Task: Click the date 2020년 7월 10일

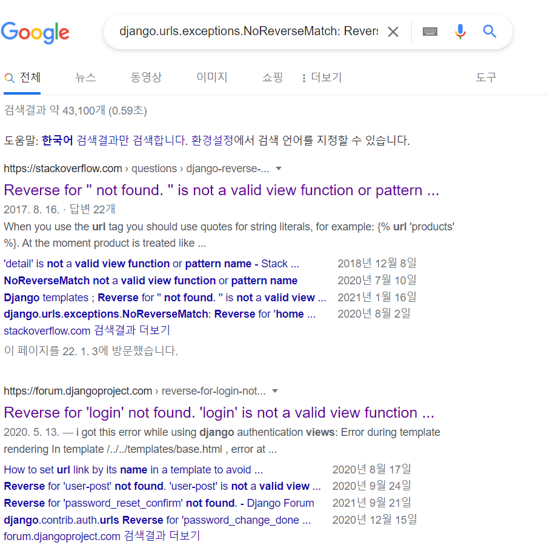Action: 377,280
